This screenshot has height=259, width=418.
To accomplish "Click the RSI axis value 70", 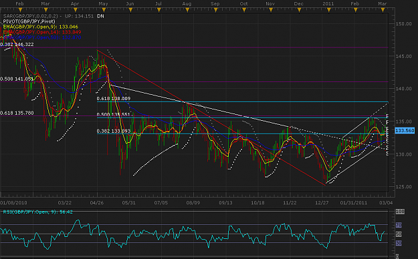I will point(399,225).
